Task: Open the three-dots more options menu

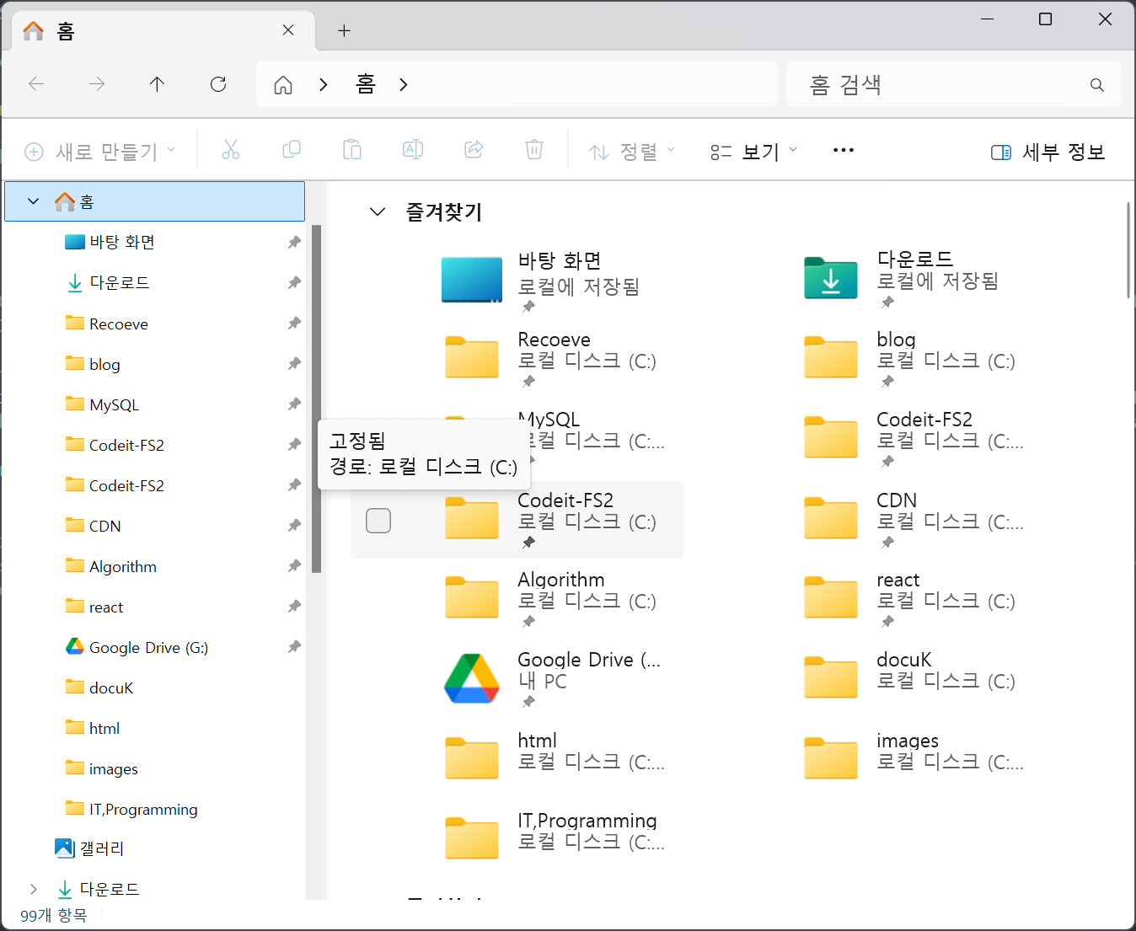Action: tap(843, 151)
